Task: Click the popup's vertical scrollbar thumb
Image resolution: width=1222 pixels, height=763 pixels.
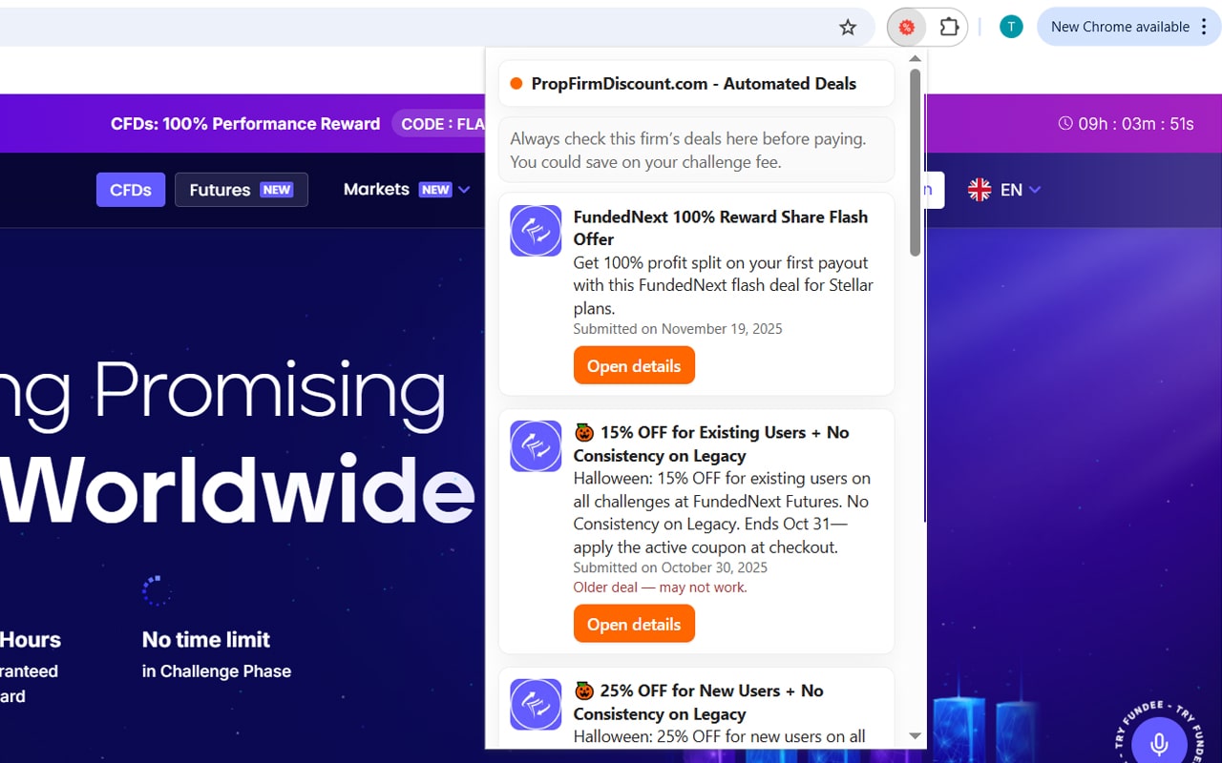Action: (x=915, y=162)
